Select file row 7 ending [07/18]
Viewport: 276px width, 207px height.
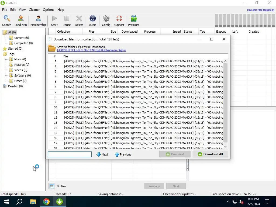pyautogui.click(x=136, y=92)
